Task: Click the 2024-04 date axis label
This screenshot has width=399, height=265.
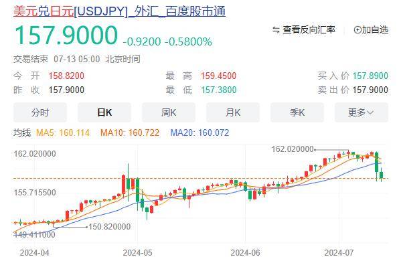Action: pos(34,252)
